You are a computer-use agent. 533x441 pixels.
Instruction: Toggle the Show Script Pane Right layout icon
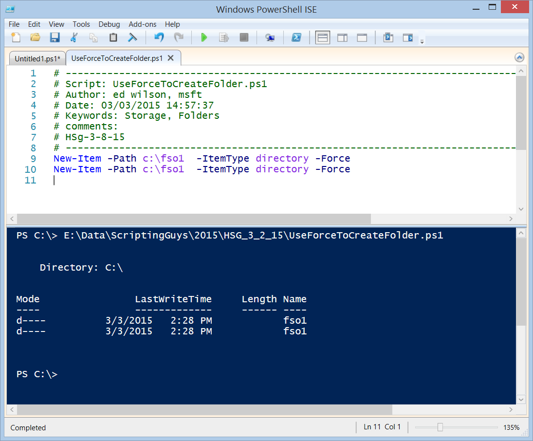point(342,37)
